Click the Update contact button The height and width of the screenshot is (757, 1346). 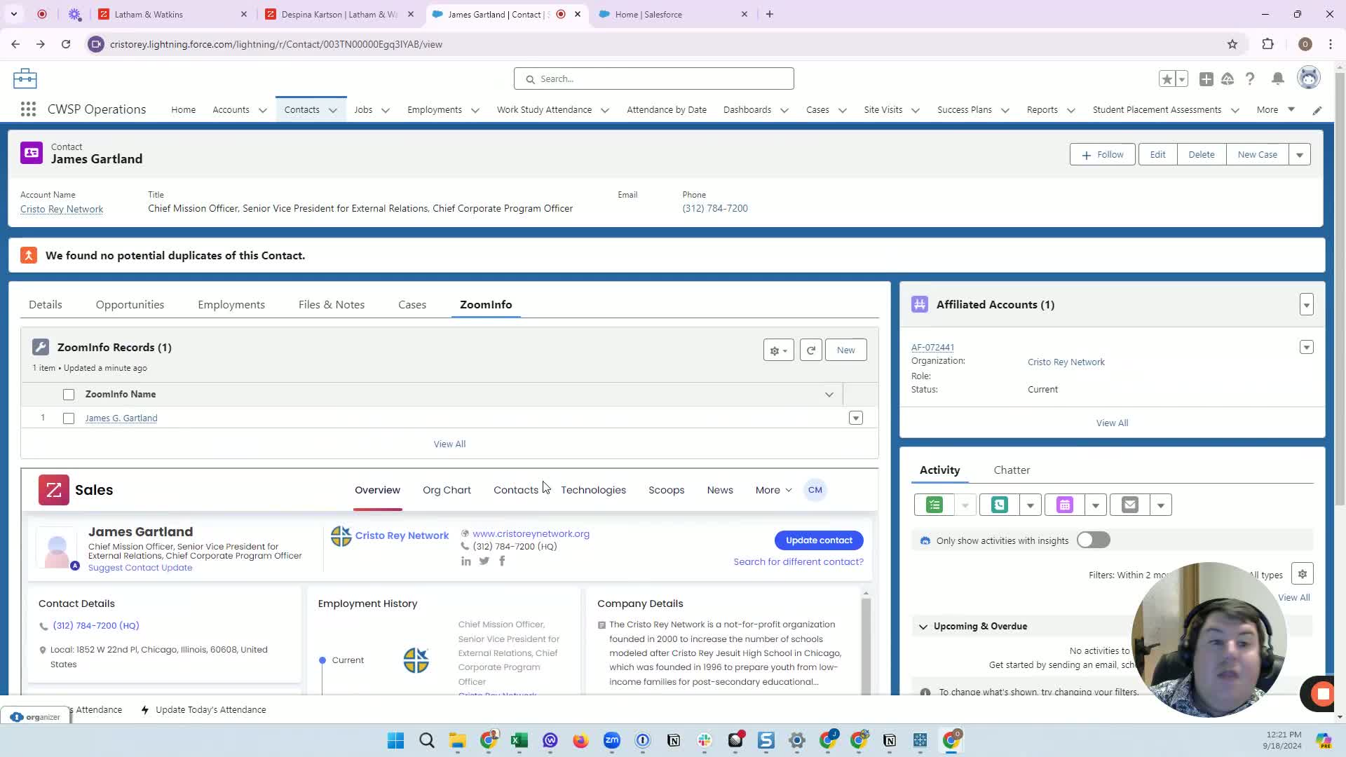818,540
